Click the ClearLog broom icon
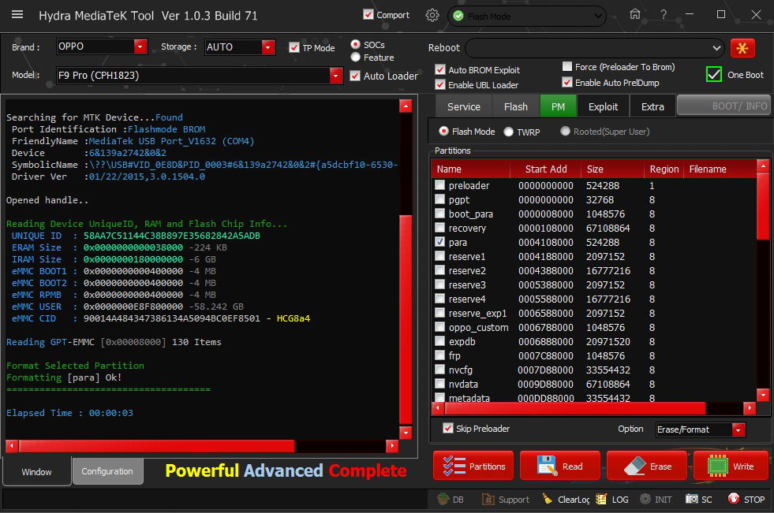 point(547,499)
